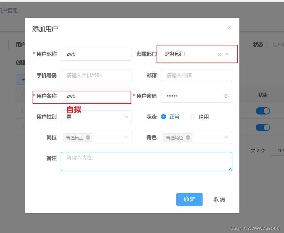Remove the 普通角色 tag from 角色 field
Viewport: 284px width, 233px height.
pyautogui.click(x=188, y=137)
